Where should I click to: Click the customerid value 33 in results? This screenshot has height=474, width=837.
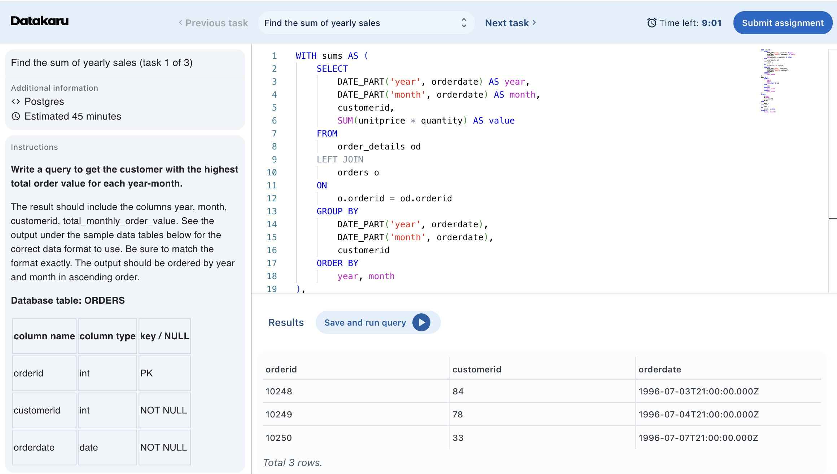point(458,438)
